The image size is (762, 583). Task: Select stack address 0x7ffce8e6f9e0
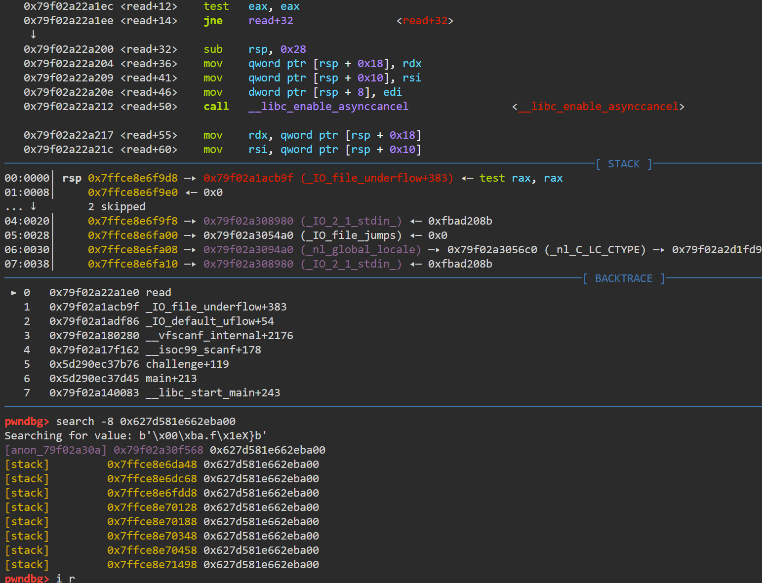click(x=133, y=193)
